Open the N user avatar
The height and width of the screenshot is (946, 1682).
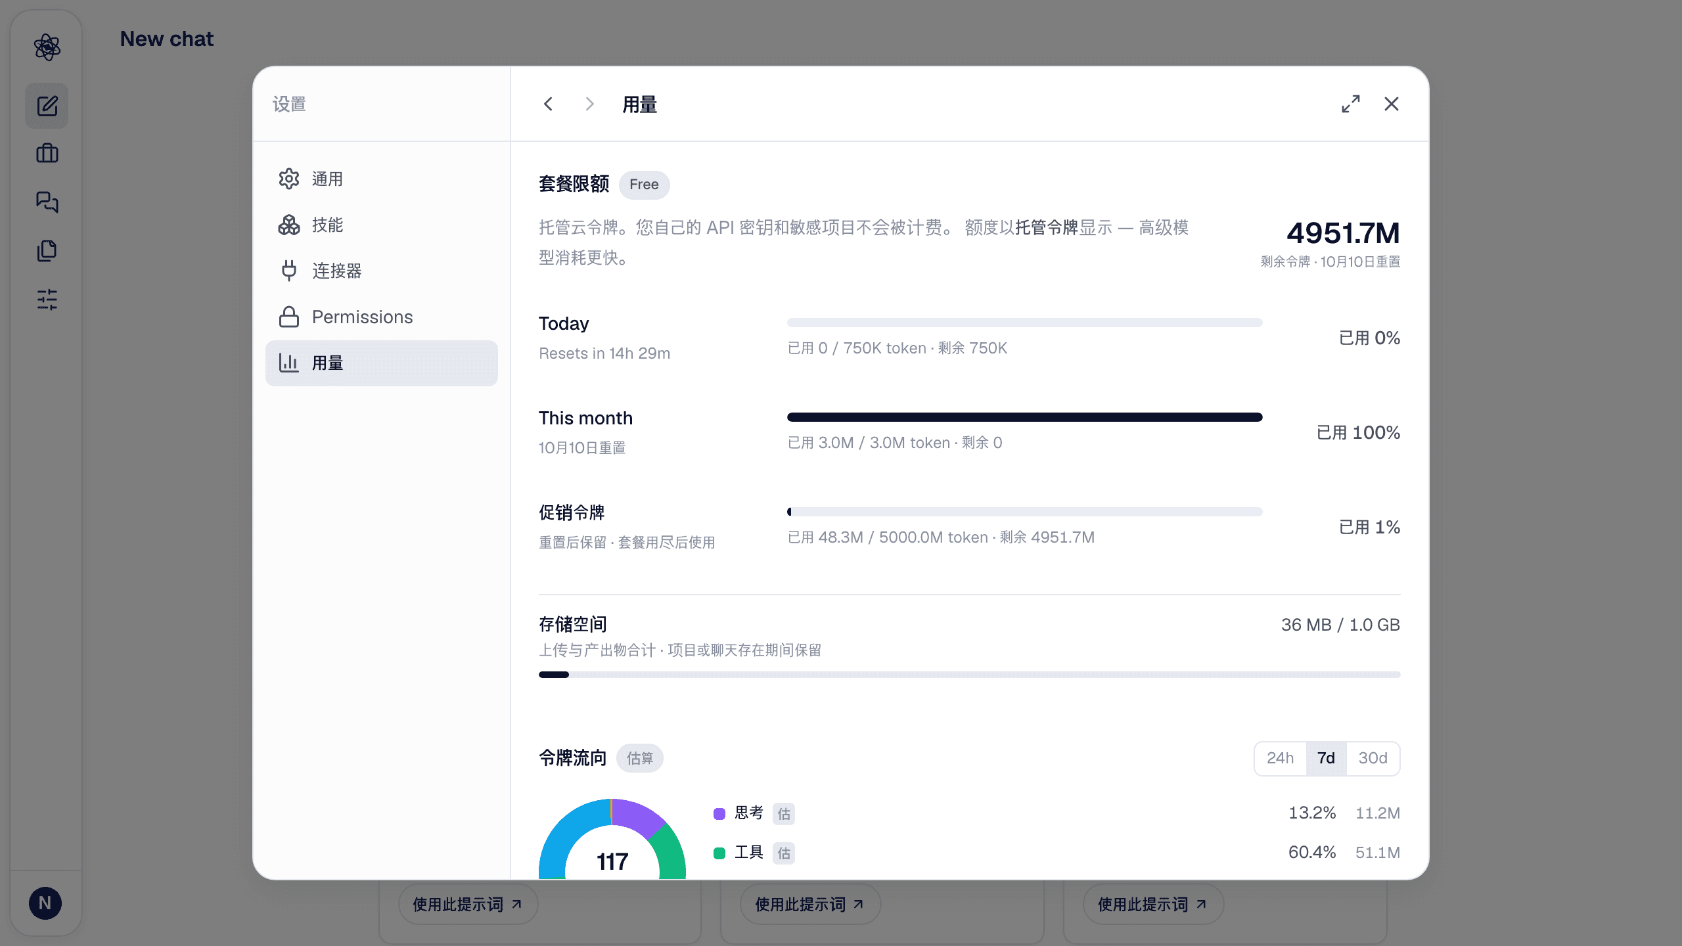45,903
